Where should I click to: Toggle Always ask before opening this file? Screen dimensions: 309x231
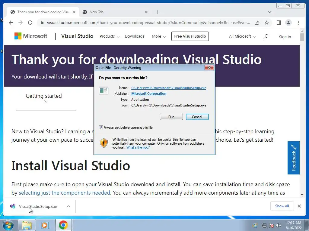tap(101, 128)
